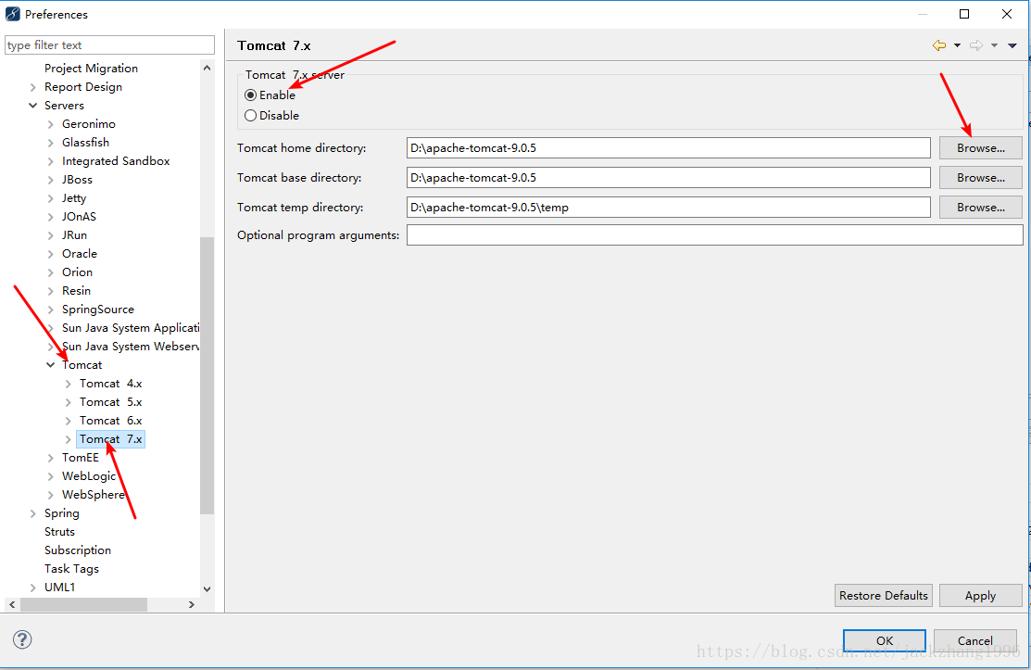Select Tomcat 6.x in the tree
1031x670 pixels.
(110, 420)
